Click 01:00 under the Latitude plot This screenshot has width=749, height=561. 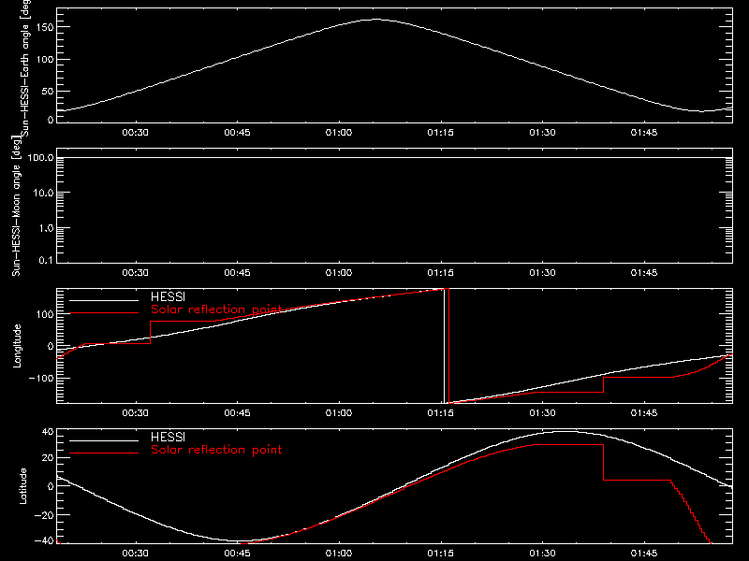pyautogui.click(x=339, y=554)
